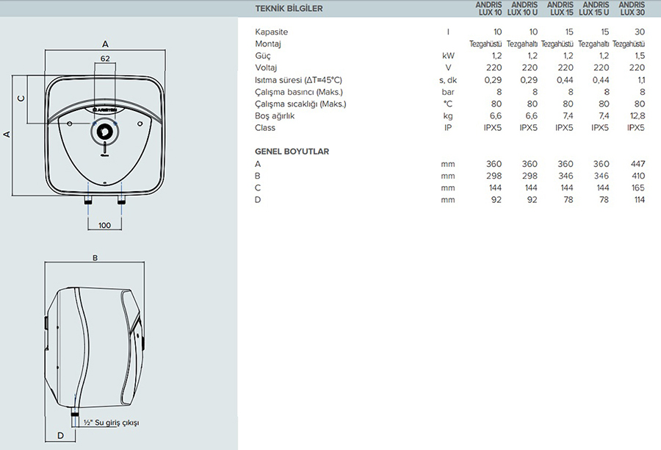Click the Voltaj row label

coord(266,68)
